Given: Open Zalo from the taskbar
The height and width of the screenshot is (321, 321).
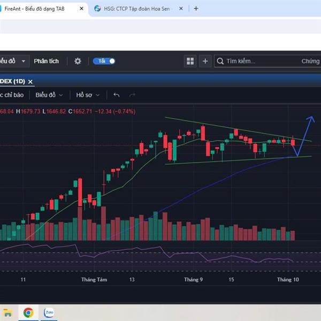Looking at the screenshot, I should 49,312.
